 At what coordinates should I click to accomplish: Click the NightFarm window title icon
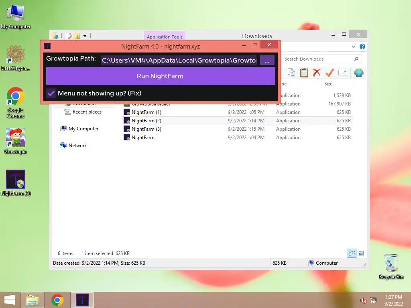[x=47, y=47]
